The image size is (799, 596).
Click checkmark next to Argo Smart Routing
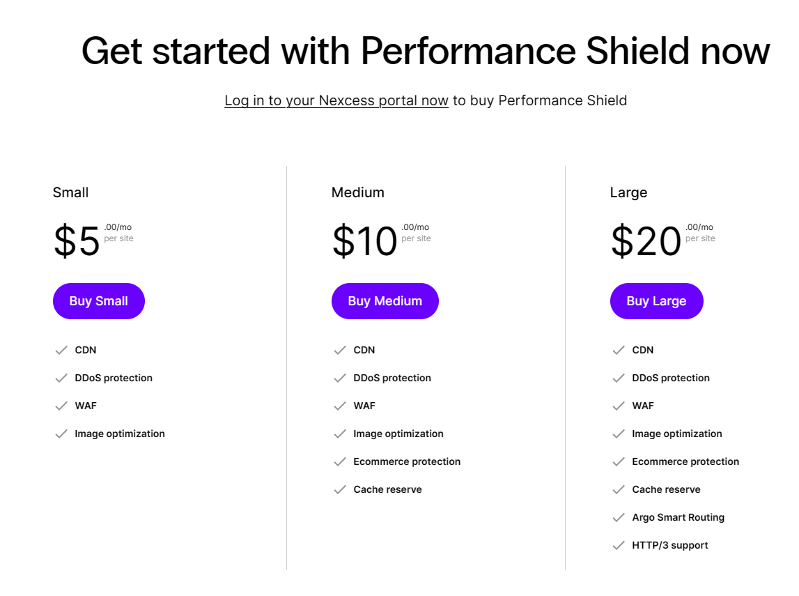pyautogui.click(x=619, y=517)
